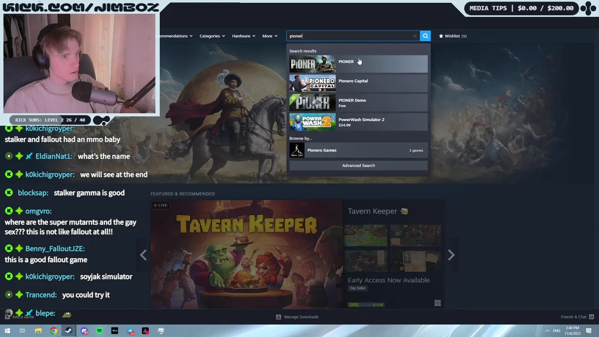The height and width of the screenshot is (337, 599).
Task: Click chat username blepe
Action: pyautogui.click(x=45, y=313)
